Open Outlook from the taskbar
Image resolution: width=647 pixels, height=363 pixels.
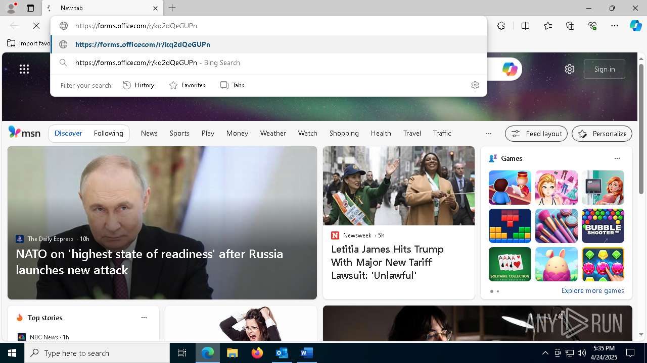(x=282, y=353)
